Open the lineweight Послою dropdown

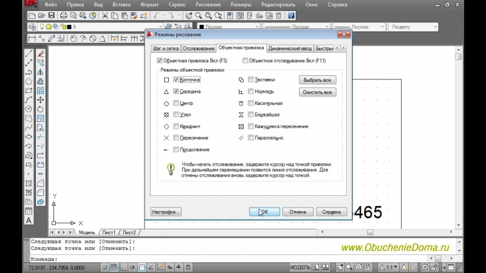(x=382, y=27)
